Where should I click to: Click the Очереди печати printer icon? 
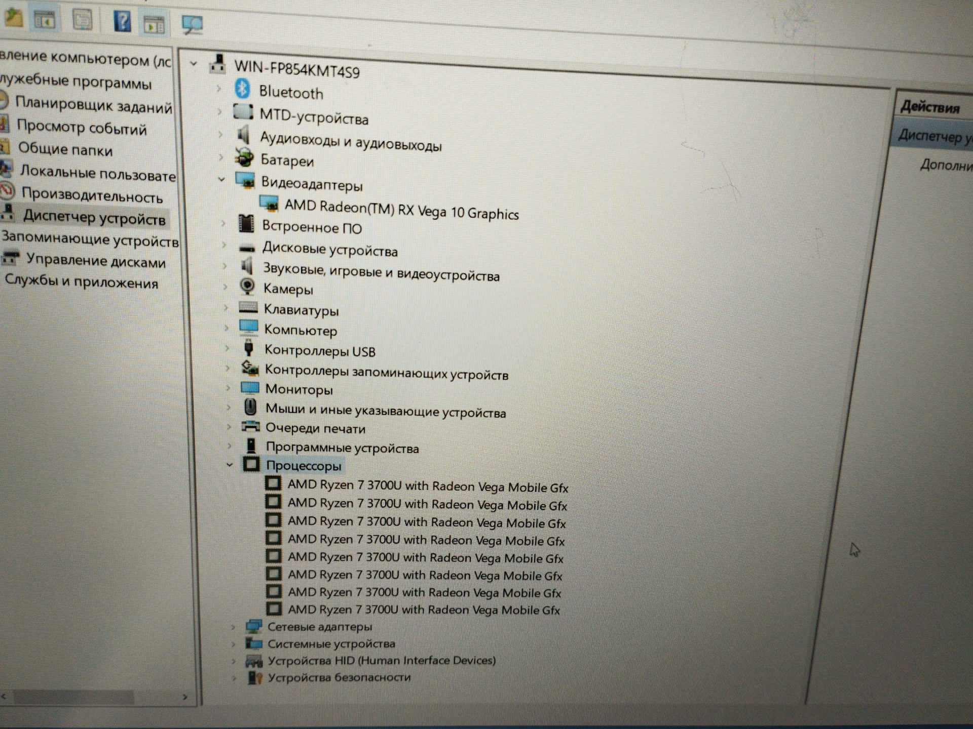coord(251,426)
